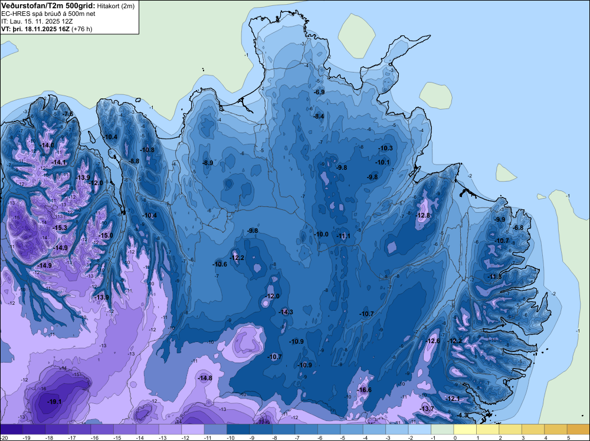Select the -9.9 temperature value
The height and width of the screenshot is (441, 590).
pos(500,219)
